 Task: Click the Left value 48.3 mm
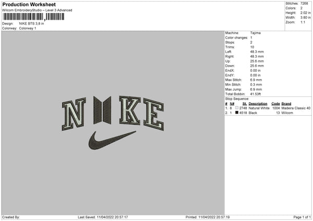click(257, 52)
